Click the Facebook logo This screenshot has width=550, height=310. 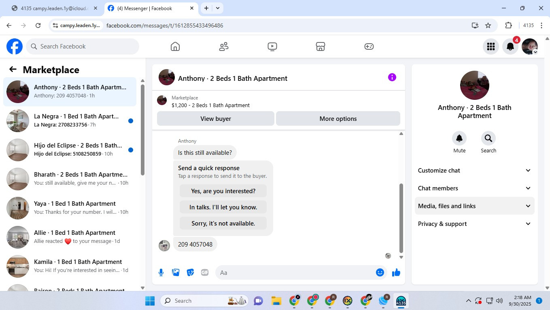click(15, 46)
